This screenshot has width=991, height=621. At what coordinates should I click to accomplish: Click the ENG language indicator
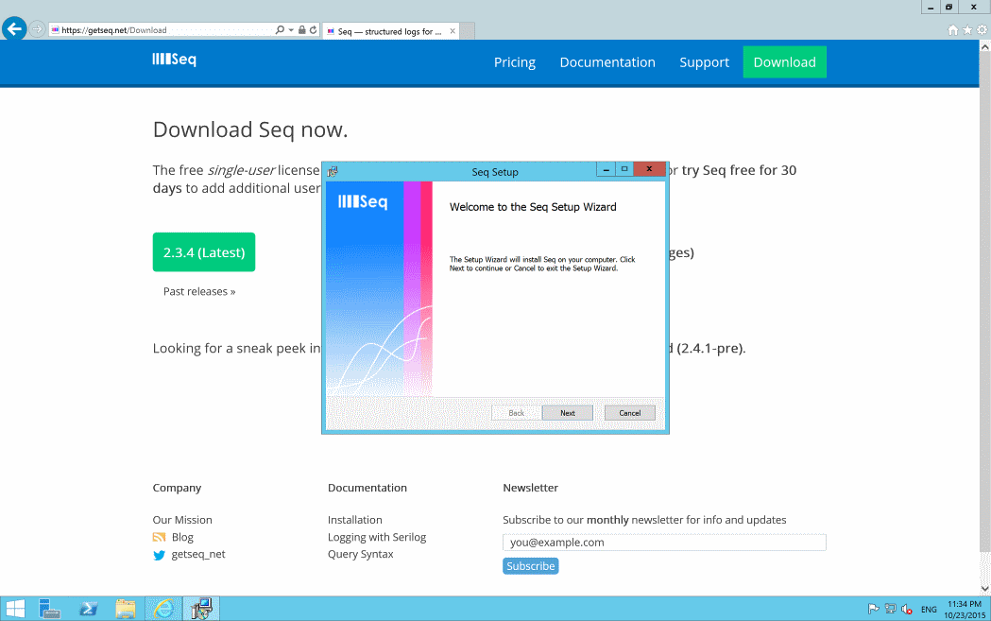[929, 610]
